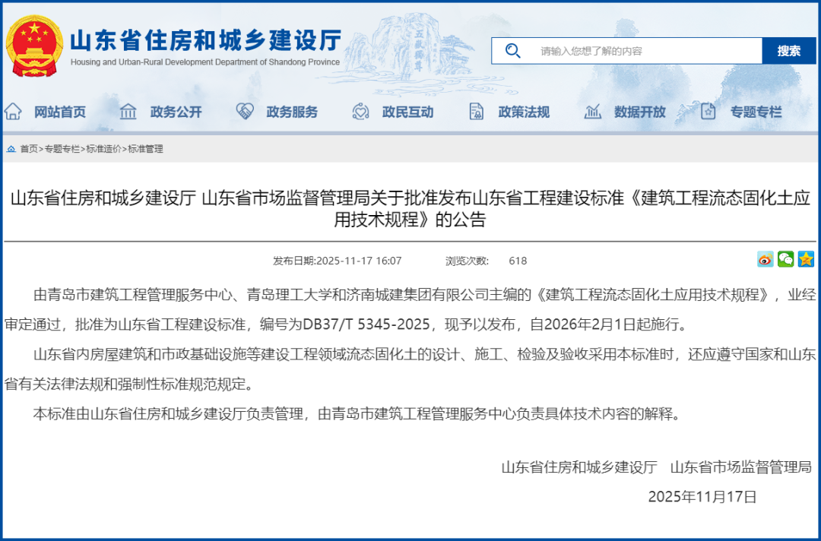Focus the search input field
This screenshot has width=821, height=541.
click(x=646, y=51)
